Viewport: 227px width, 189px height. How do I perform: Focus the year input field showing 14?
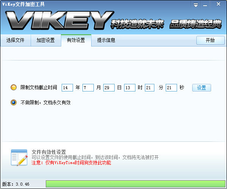click(x=67, y=88)
